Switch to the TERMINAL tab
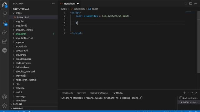The image size is (200, 112). point(117,93)
